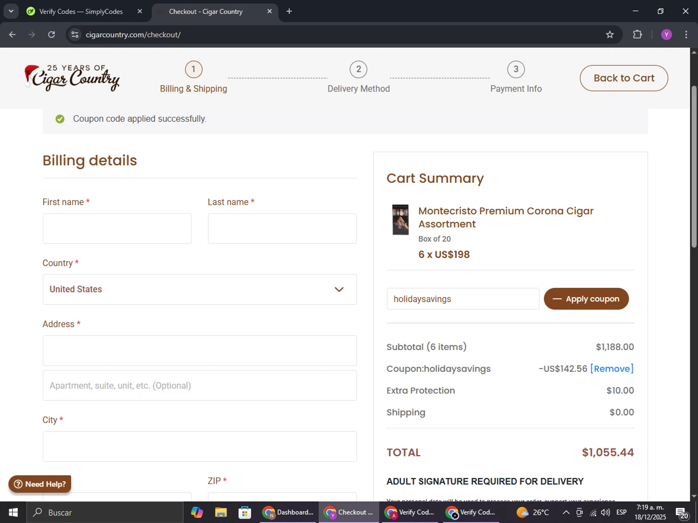Click the page vertical scrollbar
Image resolution: width=698 pixels, height=523 pixels.
click(x=694, y=166)
